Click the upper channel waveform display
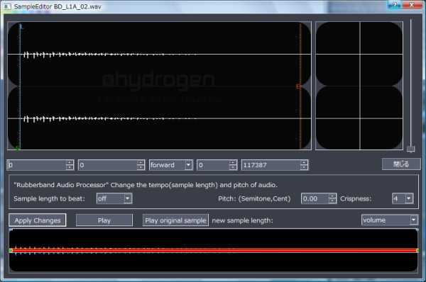The width and height of the screenshot is (426, 282). 160,55
